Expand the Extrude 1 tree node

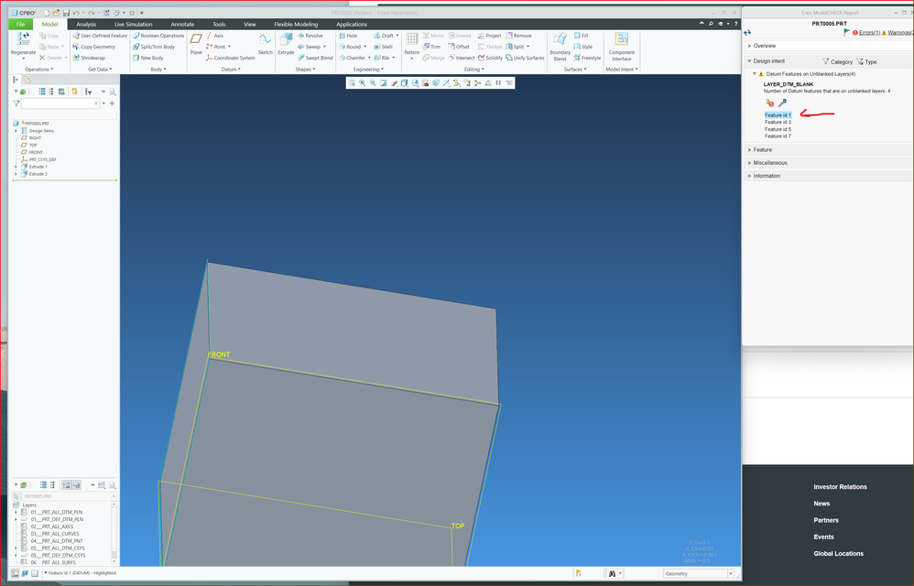[x=16, y=167]
